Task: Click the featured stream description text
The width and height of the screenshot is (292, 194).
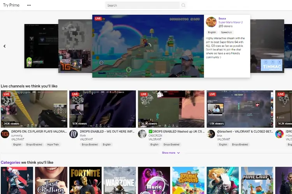Action: pyautogui.click(x=225, y=48)
